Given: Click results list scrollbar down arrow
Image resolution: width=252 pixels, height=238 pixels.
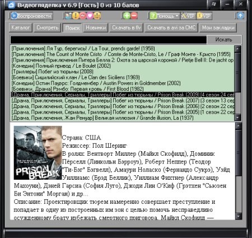Looking at the screenshot, I should pyautogui.click(x=237, y=118).
